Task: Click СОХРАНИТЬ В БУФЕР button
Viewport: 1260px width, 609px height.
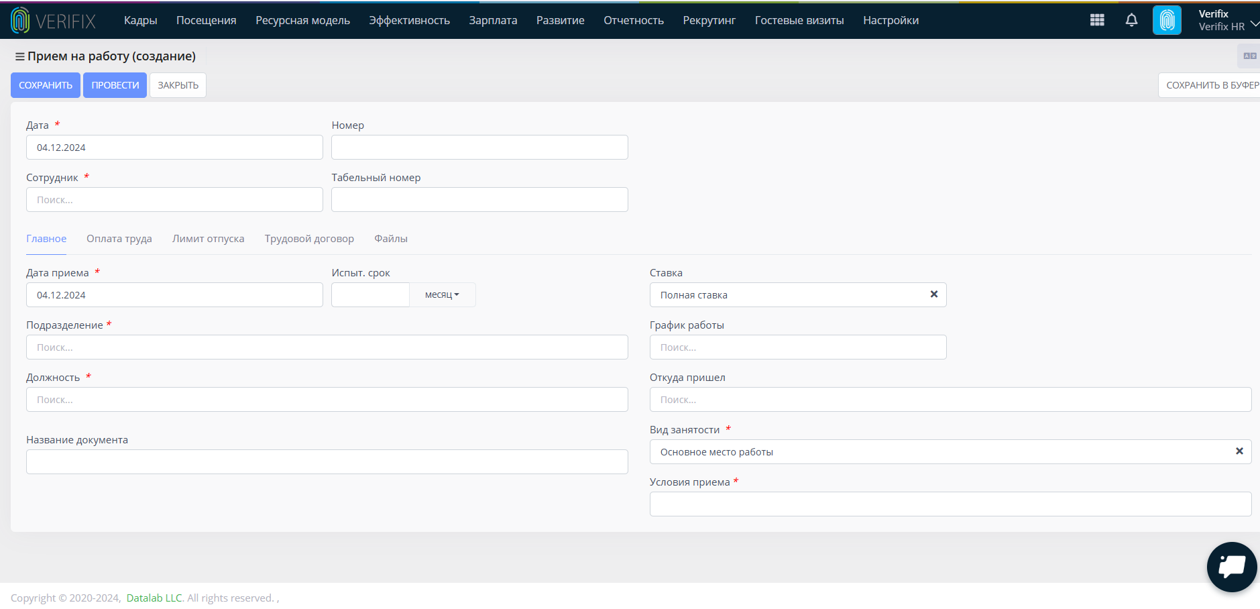Action: 1210,85
